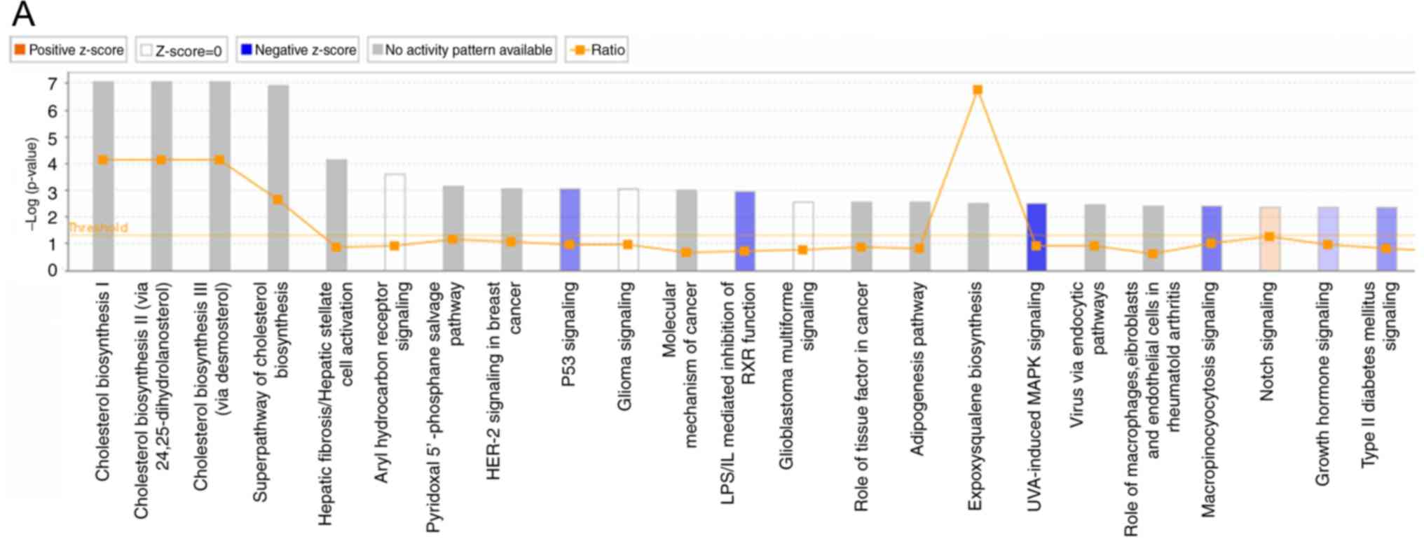Click the Threshold label on the chart

click(x=98, y=227)
